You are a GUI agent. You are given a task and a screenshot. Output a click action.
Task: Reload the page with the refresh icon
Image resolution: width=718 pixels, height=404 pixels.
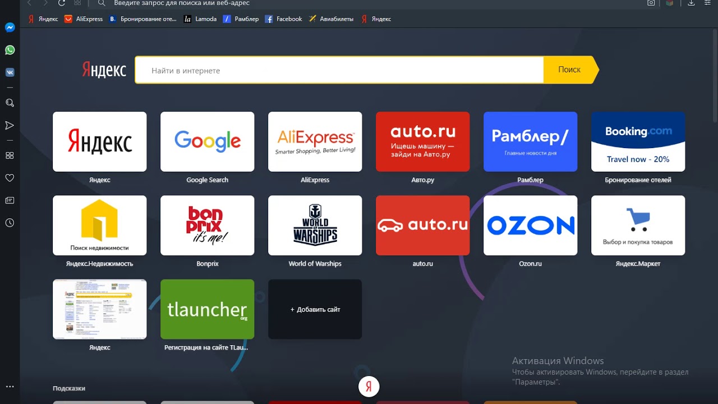point(62,3)
